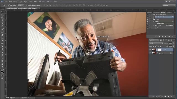177x99 pixels.
Task: Select the Eyedropper tool
Action: tap(2, 26)
